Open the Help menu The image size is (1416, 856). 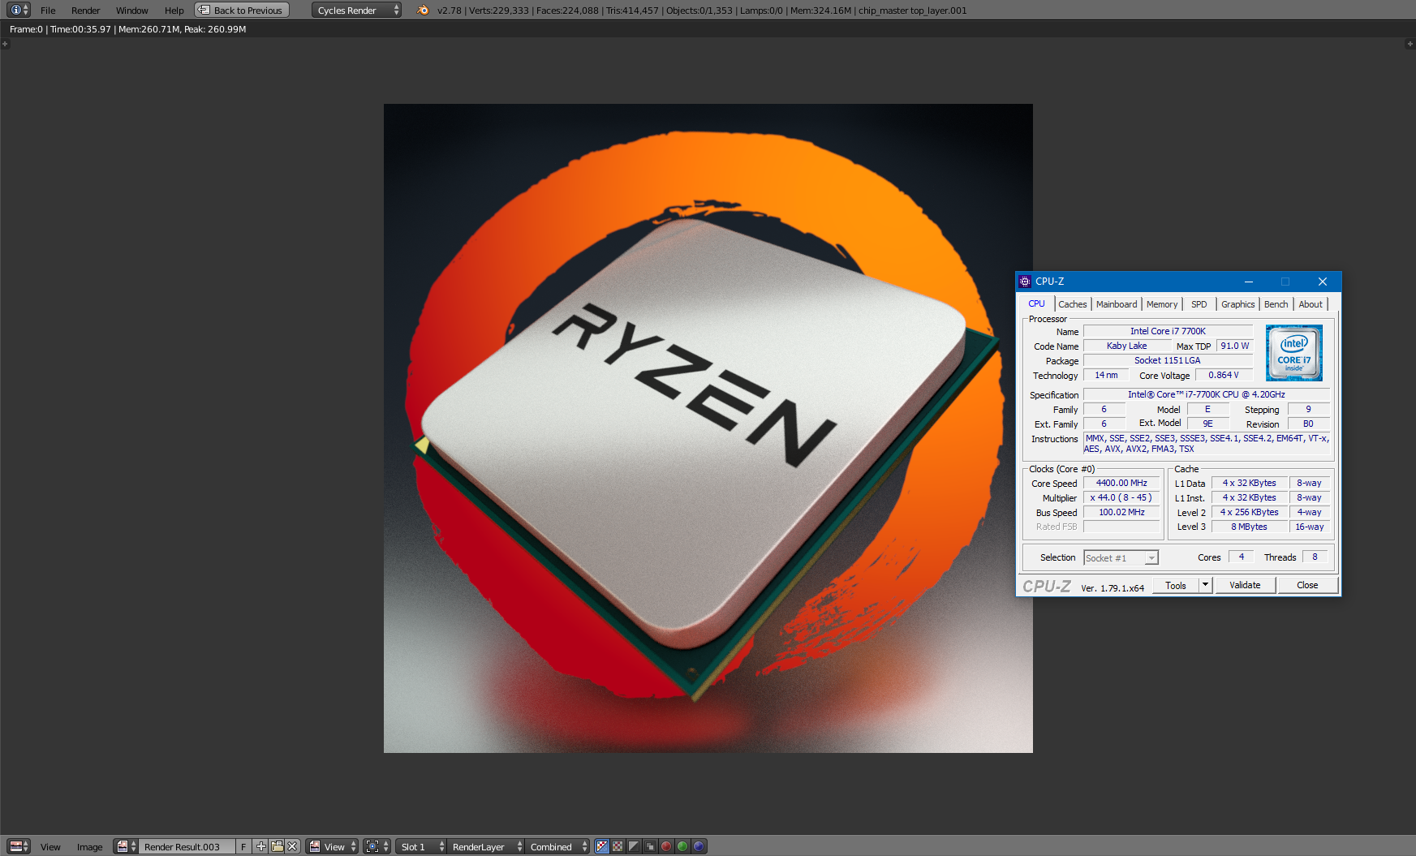(x=174, y=11)
